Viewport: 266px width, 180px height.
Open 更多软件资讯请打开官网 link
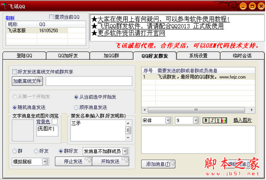131,33
